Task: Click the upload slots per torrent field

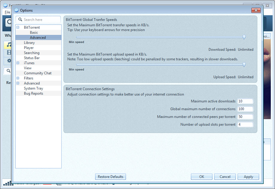Action: (x=245, y=125)
